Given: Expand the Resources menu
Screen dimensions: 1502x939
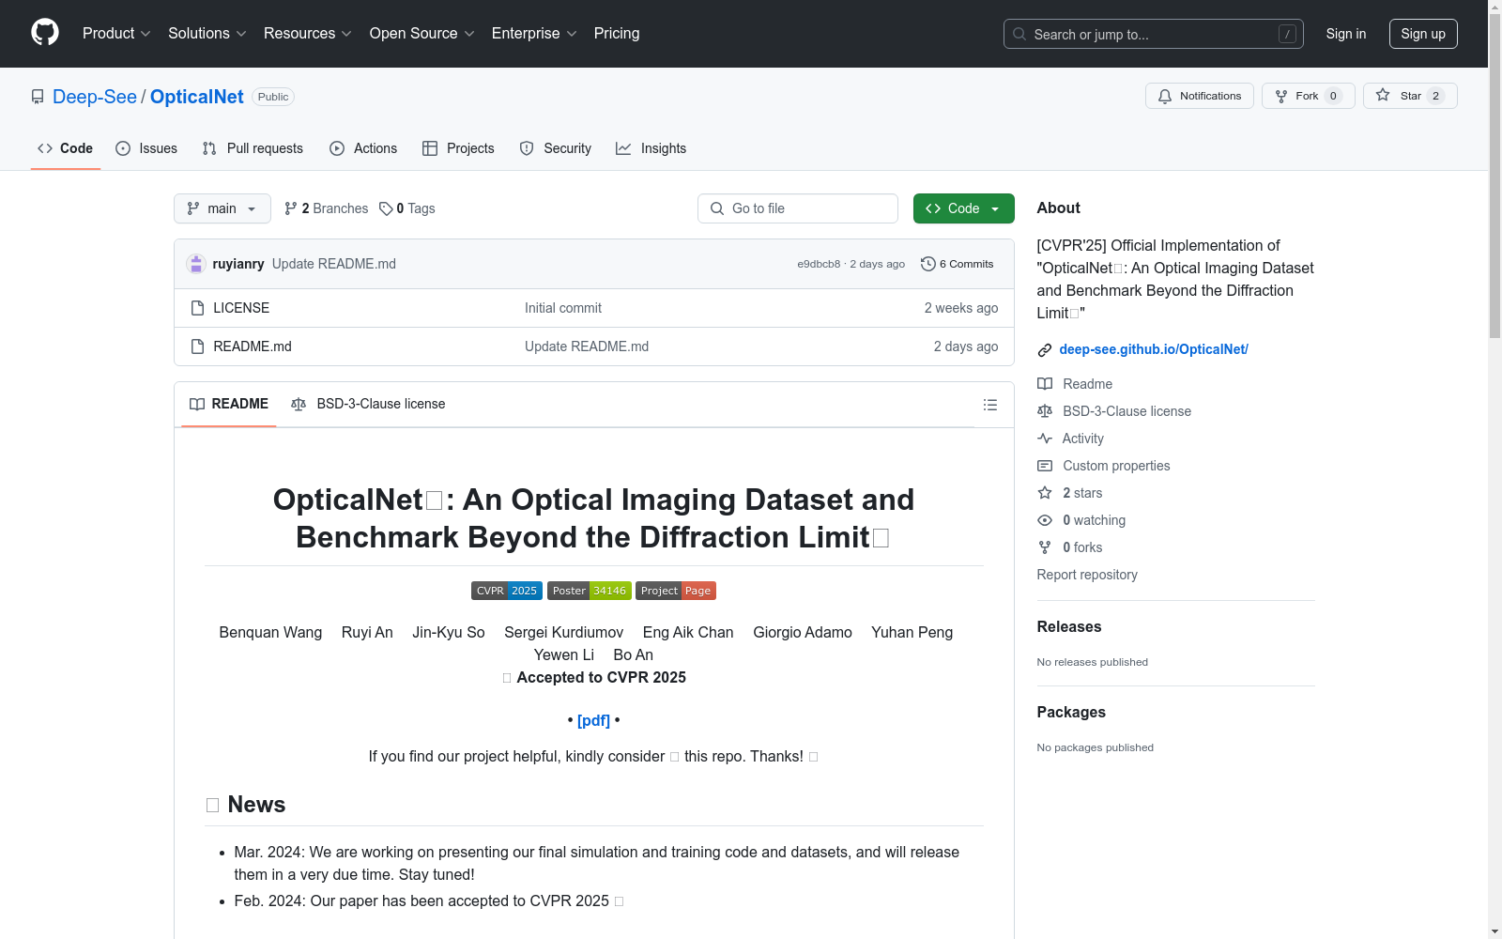Looking at the screenshot, I should [308, 34].
